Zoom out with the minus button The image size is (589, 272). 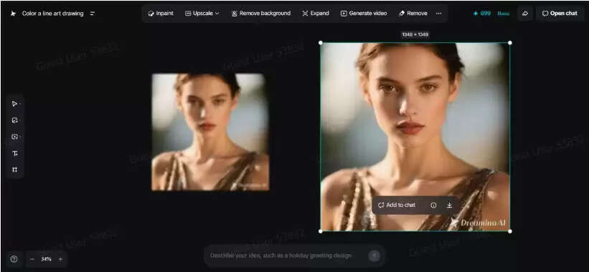pos(32,259)
